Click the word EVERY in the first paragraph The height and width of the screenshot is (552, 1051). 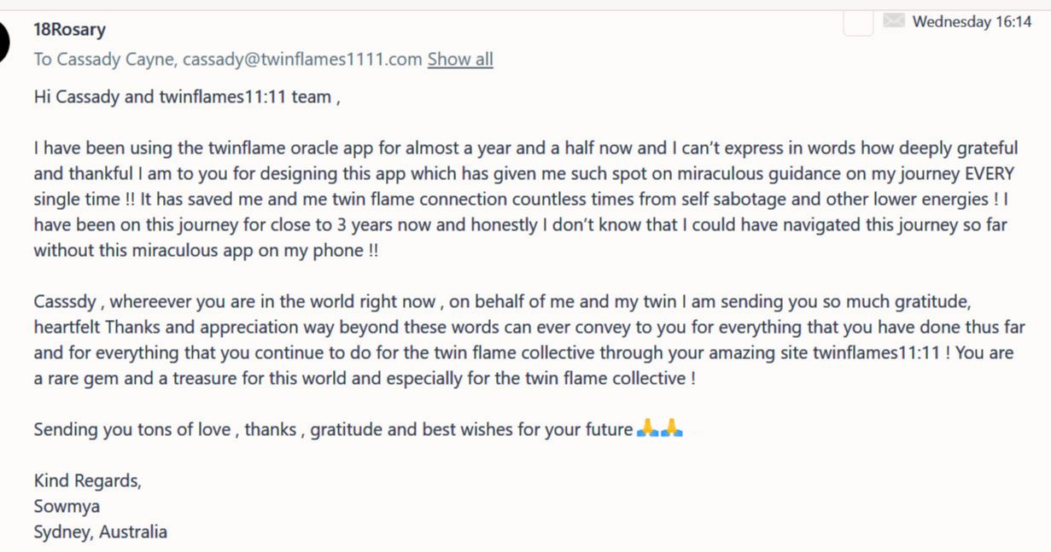coord(989,174)
